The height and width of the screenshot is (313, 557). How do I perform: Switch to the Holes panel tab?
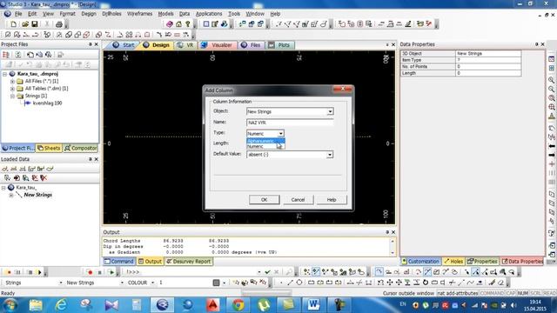click(x=453, y=262)
